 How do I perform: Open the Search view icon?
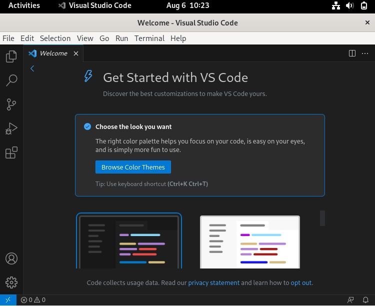(11, 80)
